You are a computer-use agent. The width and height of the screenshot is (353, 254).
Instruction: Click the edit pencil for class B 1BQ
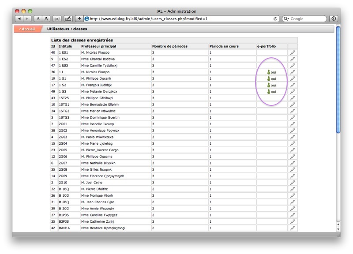point(293,189)
